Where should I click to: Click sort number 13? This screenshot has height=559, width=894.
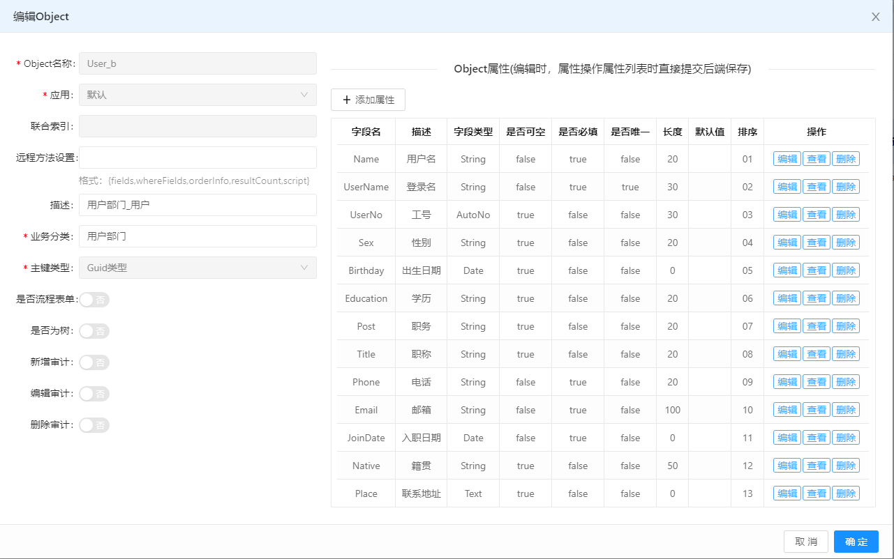(x=747, y=493)
